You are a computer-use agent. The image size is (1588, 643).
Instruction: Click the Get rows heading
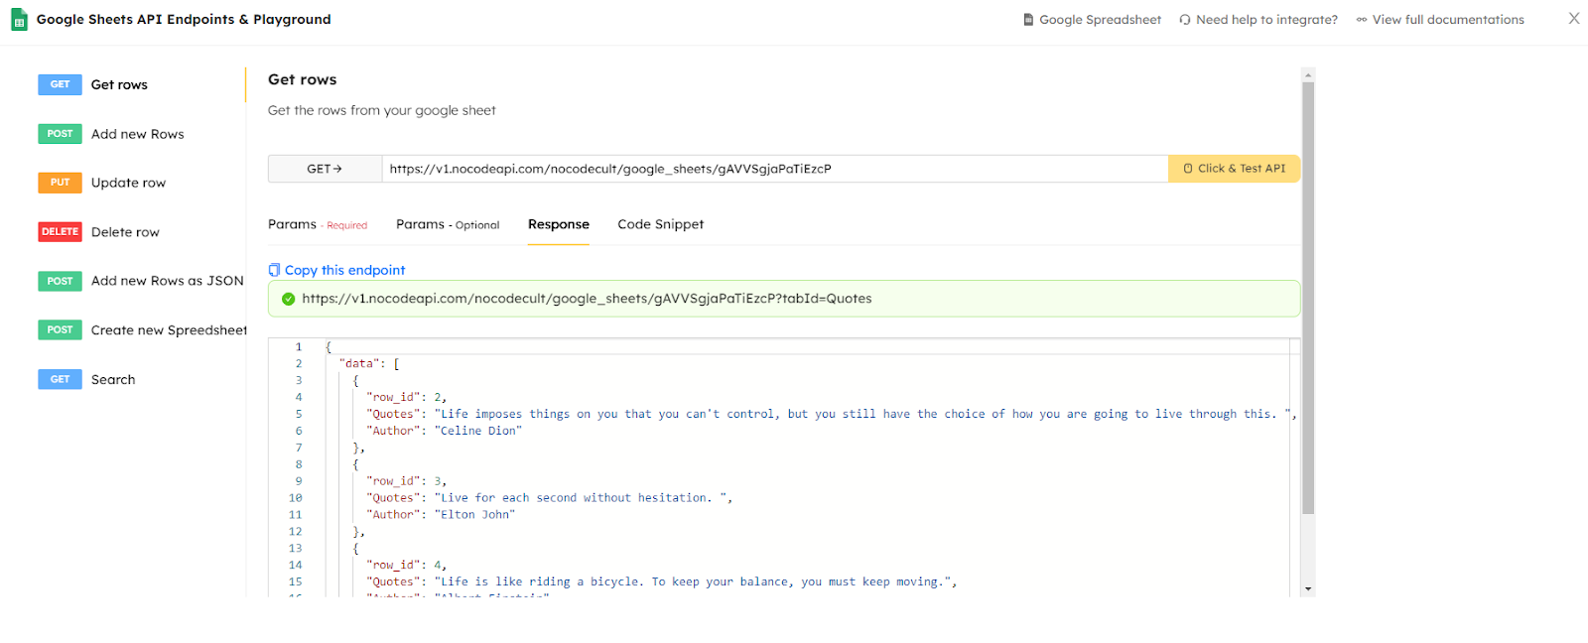pyautogui.click(x=303, y=79)
